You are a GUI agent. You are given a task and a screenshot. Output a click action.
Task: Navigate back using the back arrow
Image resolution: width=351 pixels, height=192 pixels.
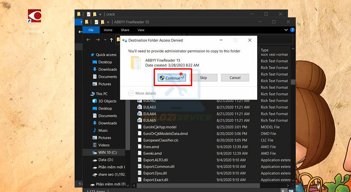pyautogui.click(x=88, y=40)
